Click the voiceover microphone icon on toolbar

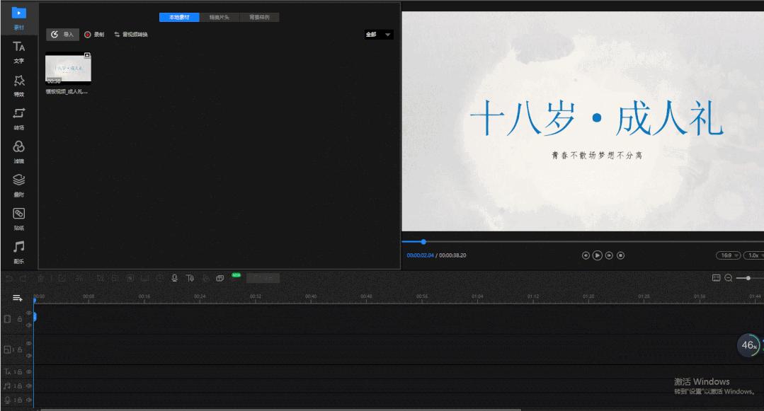click(x=174, y=278)
